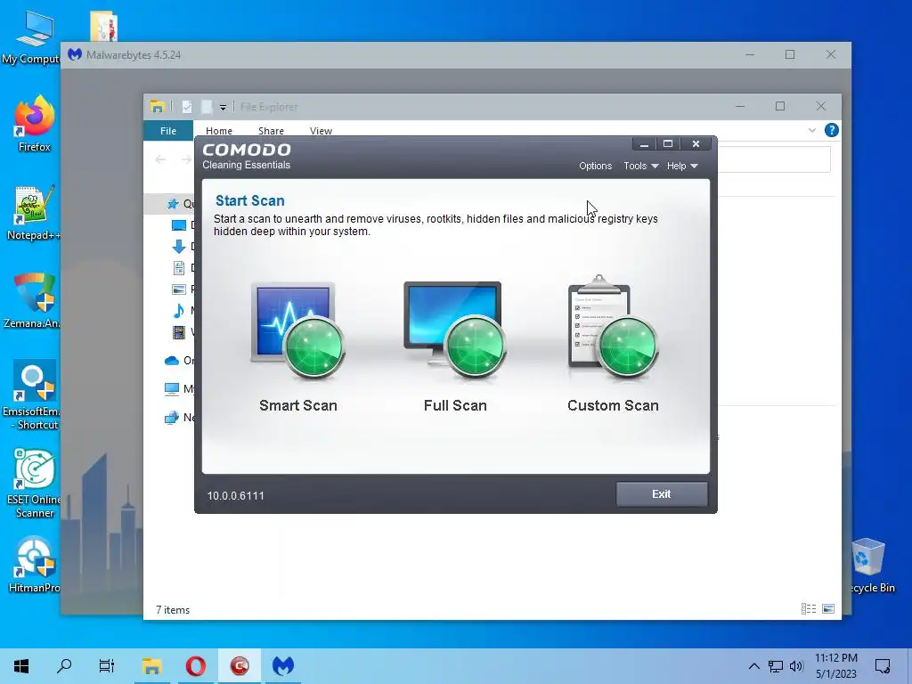Open HitmanPro desktop shortcut

34,565
